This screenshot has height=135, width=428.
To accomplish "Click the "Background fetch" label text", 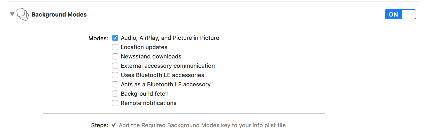I will pos(145,94).
